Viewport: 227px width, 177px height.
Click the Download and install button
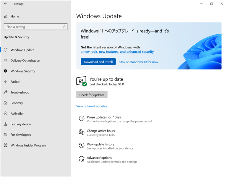[98, 62]
